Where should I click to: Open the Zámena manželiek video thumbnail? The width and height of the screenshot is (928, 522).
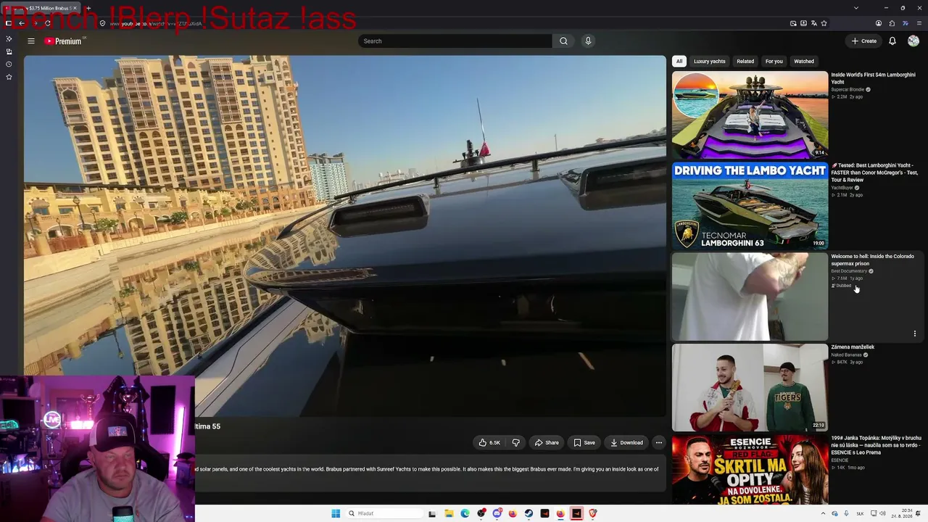click(750, 388)
